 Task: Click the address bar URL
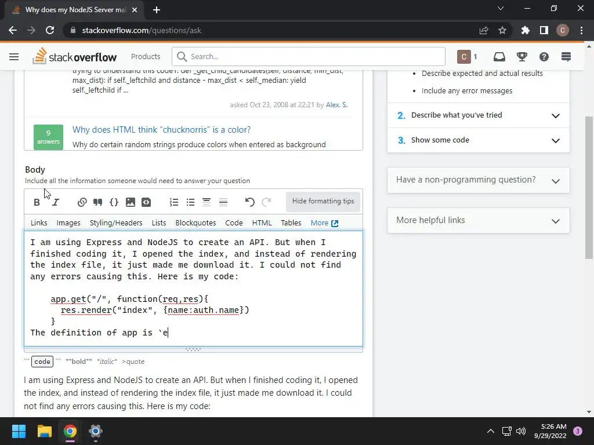pos(142,30)
